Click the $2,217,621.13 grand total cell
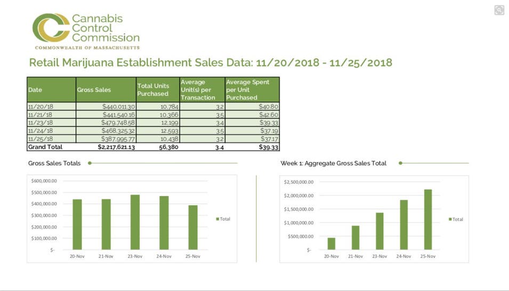 coord(106,147)
